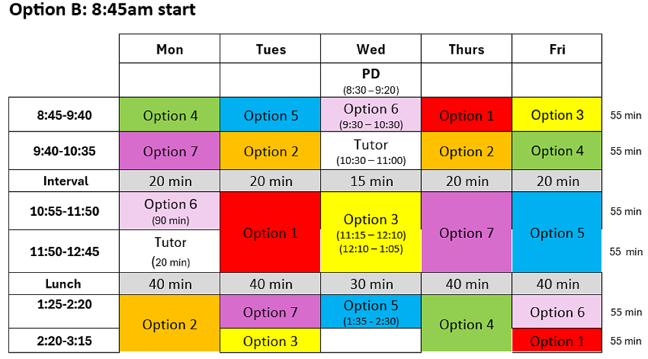Image resolution: width=648 pixels, height=359 pixels.
Task: Select Thursday's red Option 1 cell
Action: coord(466,115)
